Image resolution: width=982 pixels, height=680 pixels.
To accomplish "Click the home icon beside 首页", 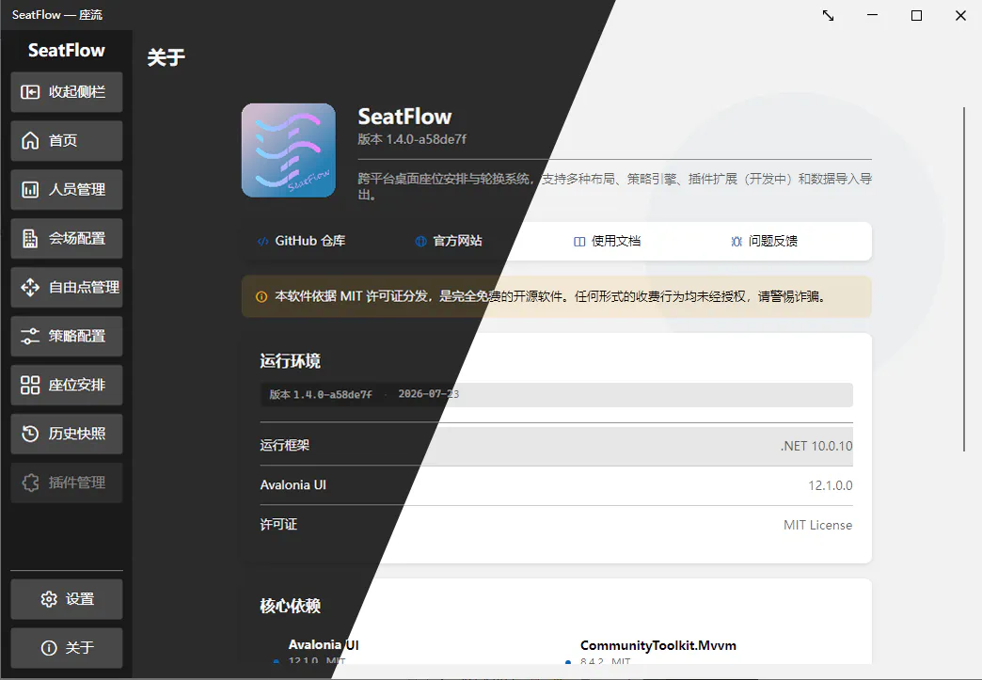I will pyautogui.click(x=30, y=141).
